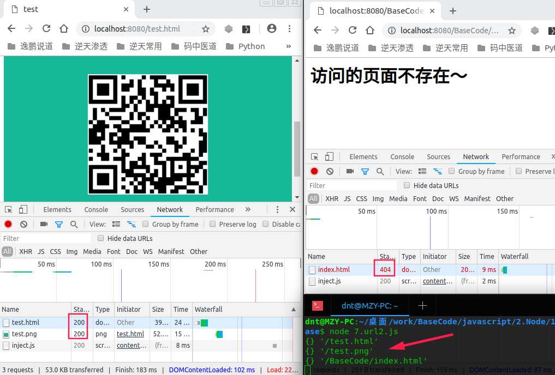The height and width of the screenshot is (375, 555).
Task: Capture screenshots camera icon in left DevTools
Action: tap(44, 224)
